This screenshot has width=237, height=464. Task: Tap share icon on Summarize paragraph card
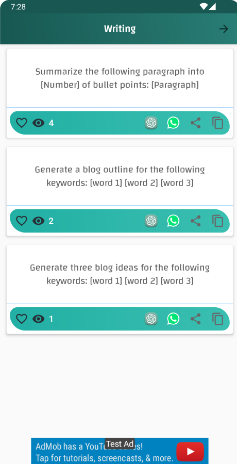[x=195, y=123]
